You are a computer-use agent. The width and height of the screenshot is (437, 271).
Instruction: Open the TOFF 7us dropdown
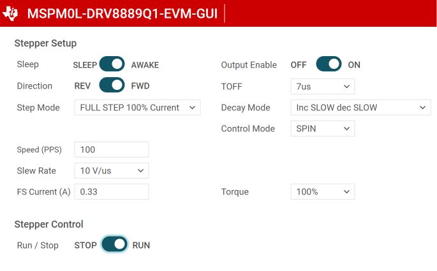[x=322, y=86]
